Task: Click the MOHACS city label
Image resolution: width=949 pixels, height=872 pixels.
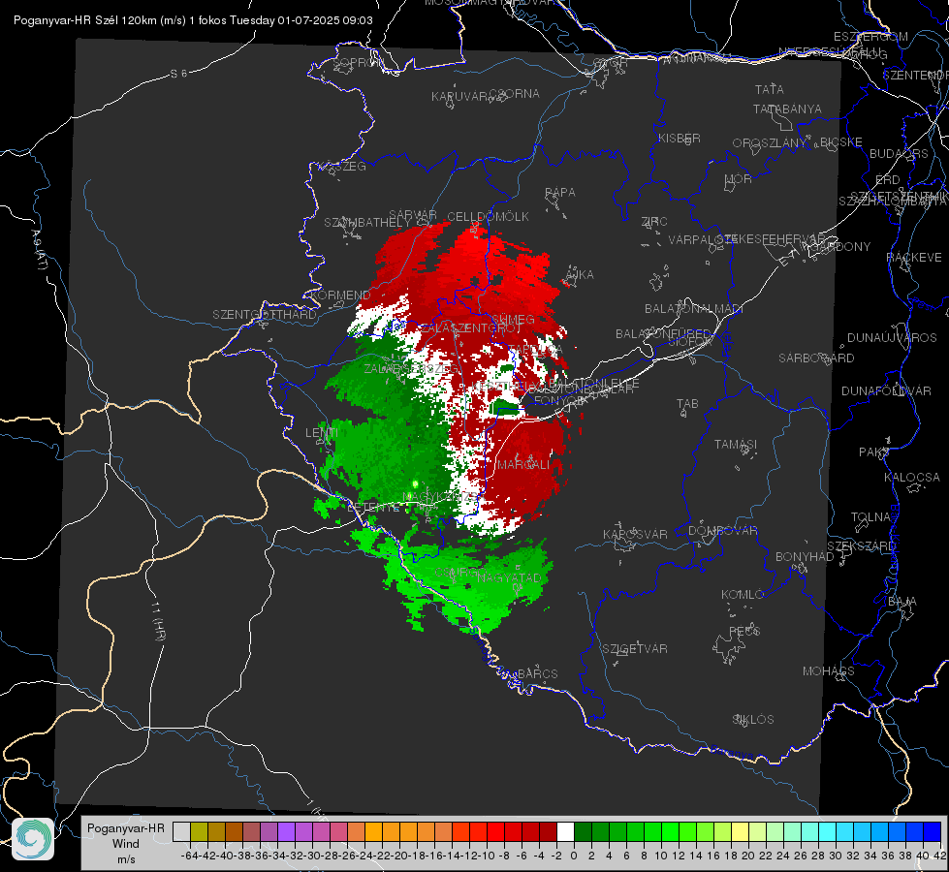Action: point(829,671)
